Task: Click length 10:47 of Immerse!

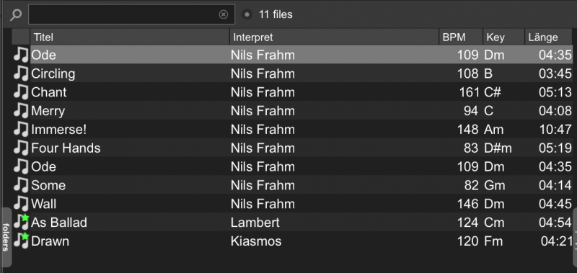Action: [555, 130]
